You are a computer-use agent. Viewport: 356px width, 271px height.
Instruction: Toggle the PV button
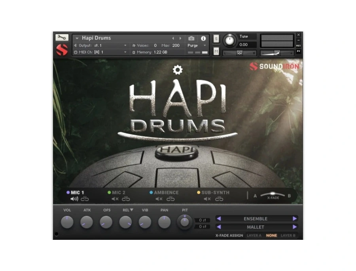click(x=298, y=51)
